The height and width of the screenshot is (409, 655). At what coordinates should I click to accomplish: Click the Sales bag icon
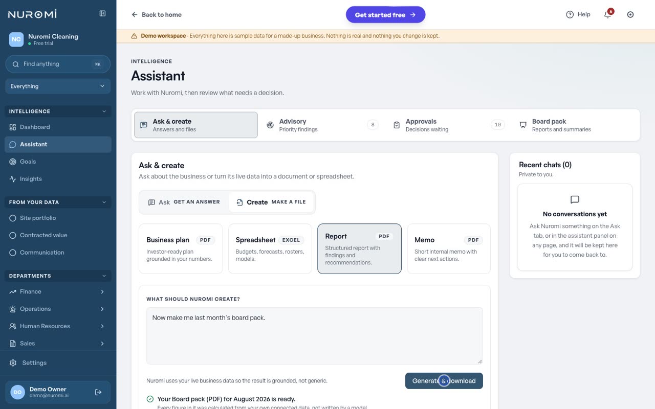(13, 344)
